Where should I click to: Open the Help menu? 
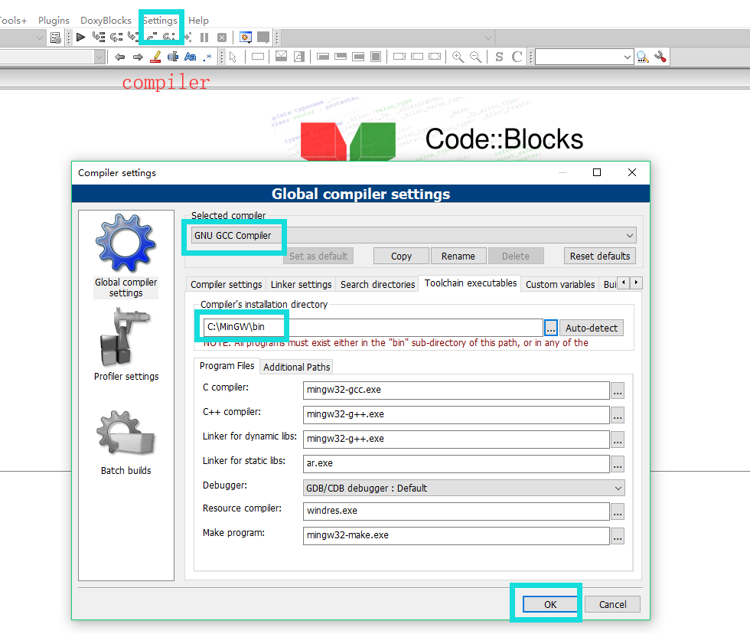pyautogui.click(x=198, y=21)
